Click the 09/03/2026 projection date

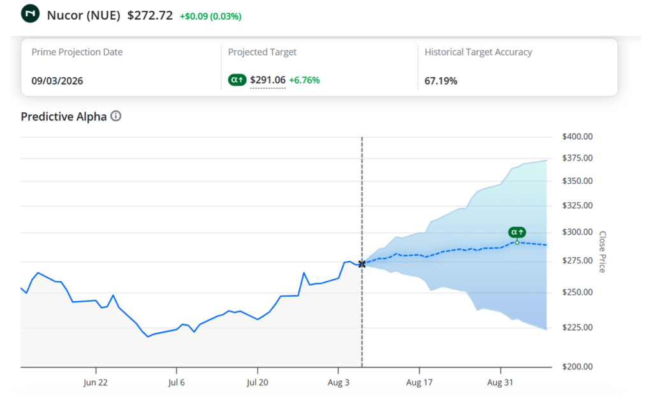pyautogui.click(x=57, y=81)
